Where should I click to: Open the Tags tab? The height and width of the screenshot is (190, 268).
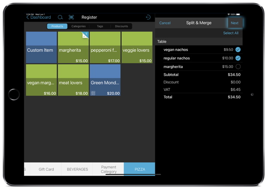point(100,27)
